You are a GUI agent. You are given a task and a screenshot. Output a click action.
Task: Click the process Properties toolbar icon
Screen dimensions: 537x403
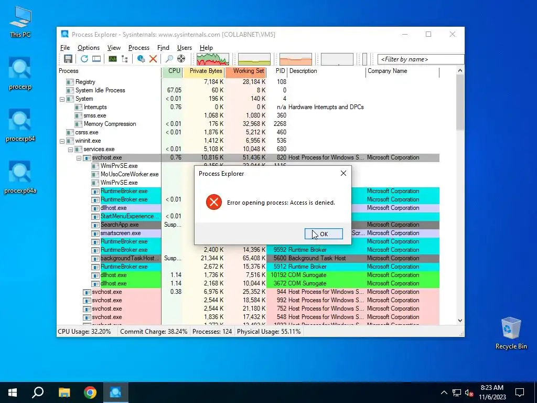(141, 59)
